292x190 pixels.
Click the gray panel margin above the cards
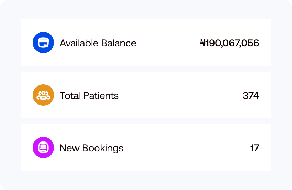click(x=146, y=10)
